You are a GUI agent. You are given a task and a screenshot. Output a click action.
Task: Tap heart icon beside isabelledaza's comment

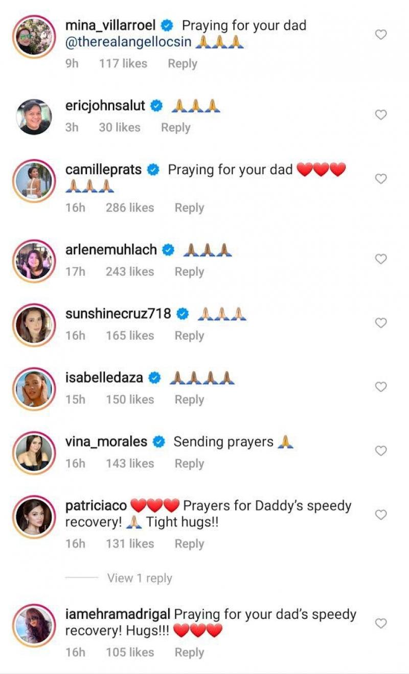click(x=381, y=387)
